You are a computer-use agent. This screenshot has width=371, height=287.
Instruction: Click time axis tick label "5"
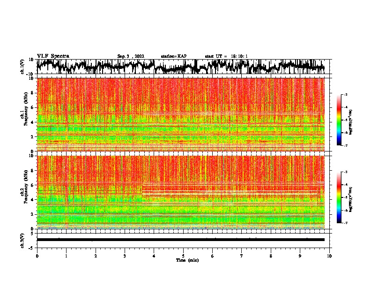pyautogui.click(x=183, y=256)
